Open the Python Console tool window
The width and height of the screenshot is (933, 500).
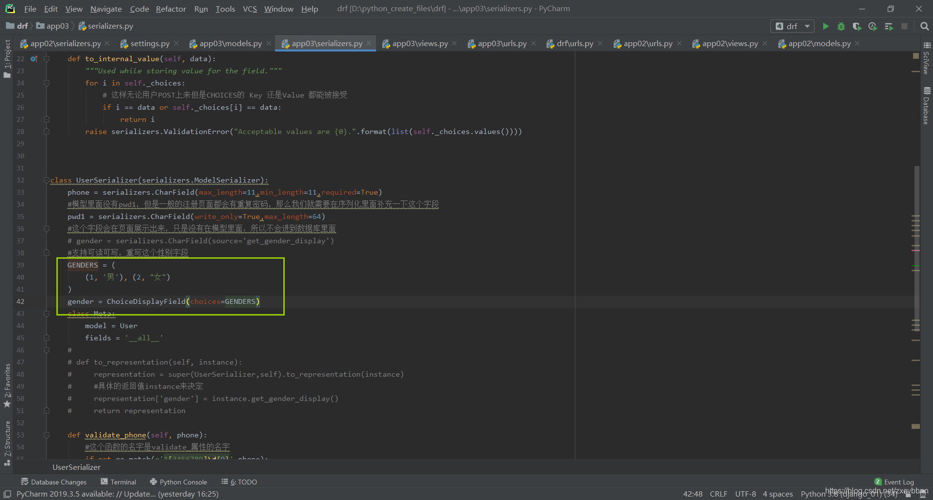pos(178,482)
